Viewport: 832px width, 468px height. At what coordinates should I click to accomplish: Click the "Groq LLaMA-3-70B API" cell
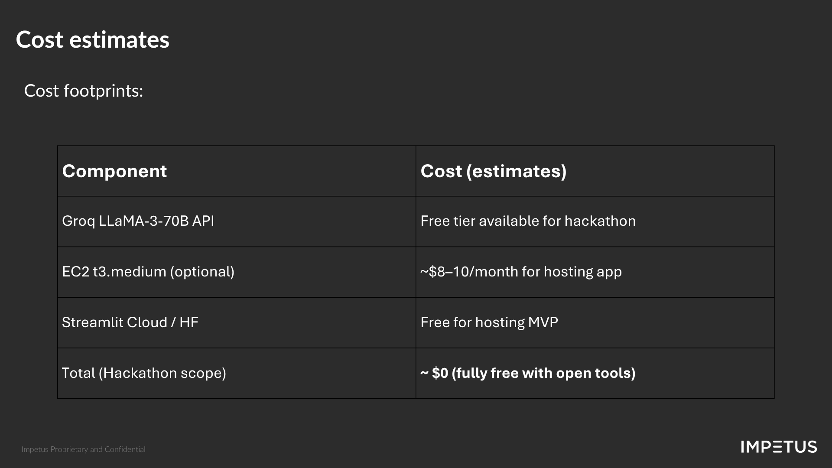click(138, 221)
